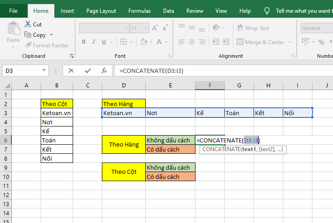Open the Fill Color bucket swatch
Image resolution: width=333 pixels, height=223 pixels.
pos(144,42)
